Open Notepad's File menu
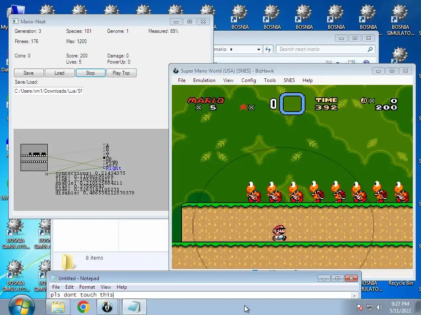The width and height of the screenshot is (421, 315). coord(56,287)
